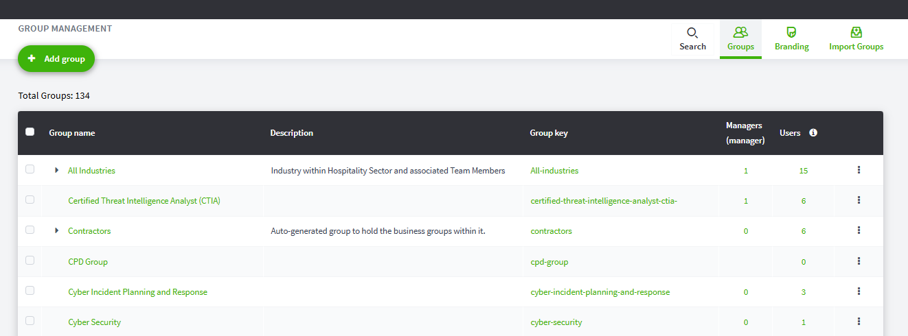The height and width of the screenshot is (336, 908).
Task: Open the three-dot menu for Cyber Incident Planning
Action: click(859, 291)
